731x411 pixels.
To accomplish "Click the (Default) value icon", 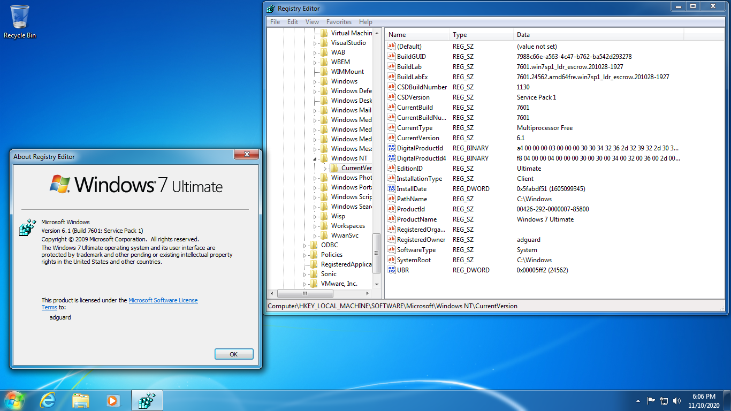I will pyautogui.click(x=391, y=46).
